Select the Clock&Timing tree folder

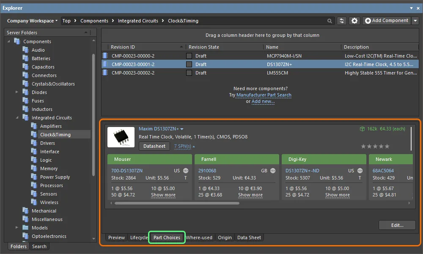[55, 135]
